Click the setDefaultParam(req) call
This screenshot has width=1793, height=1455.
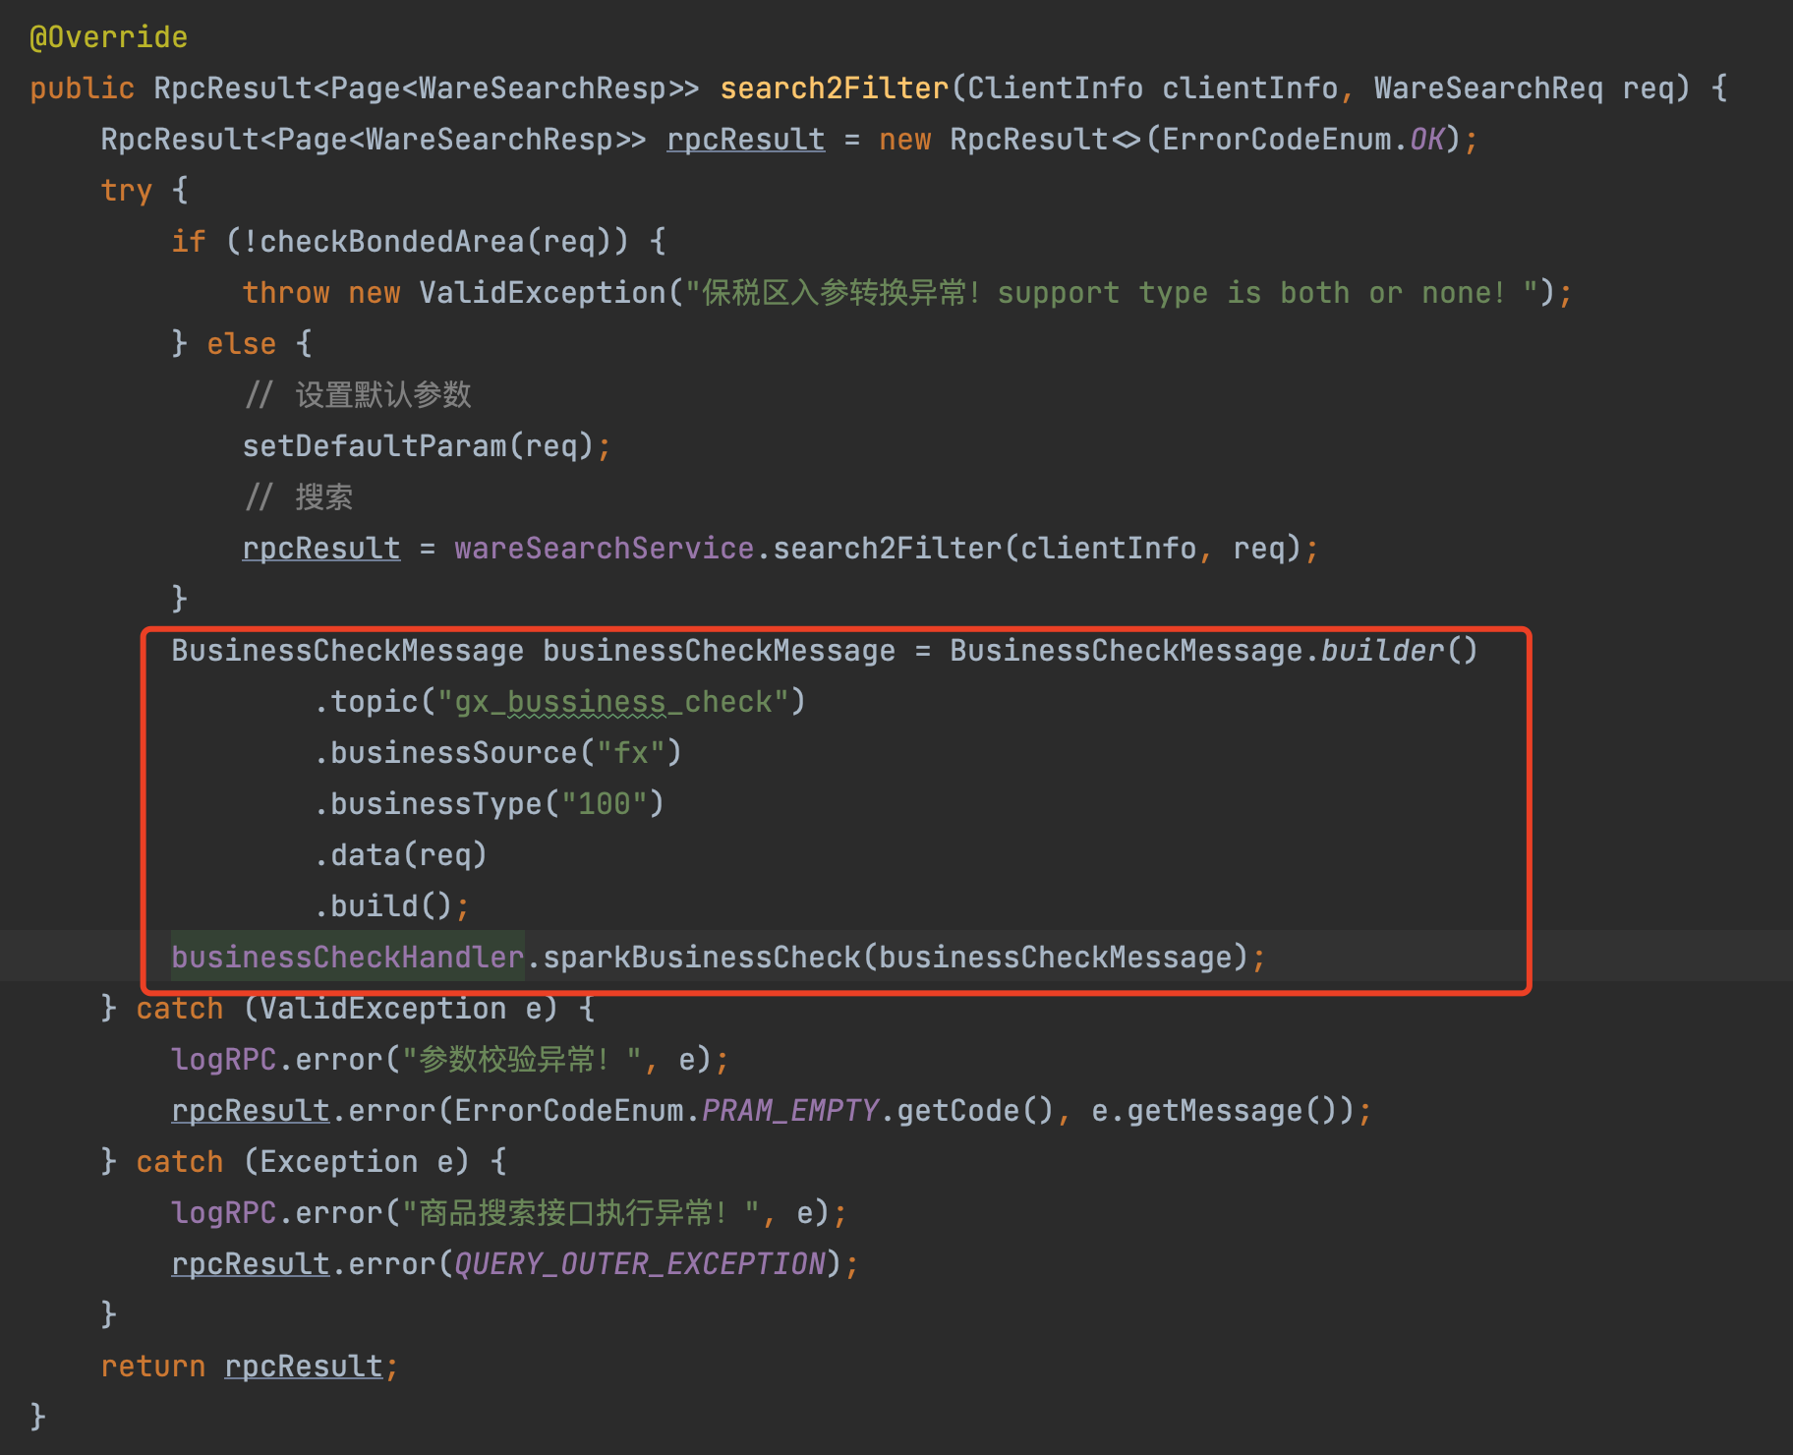pyautogui.click(x=418, y=446)
